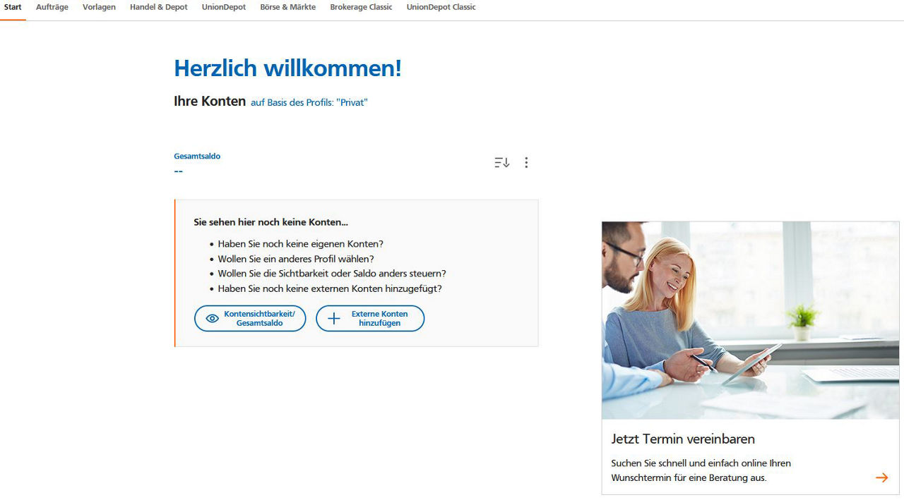Image resolution: width=904 pixels, height=500 pixels.
Task: Open the UnionDepot tab
Action: [x=224, y=7]
